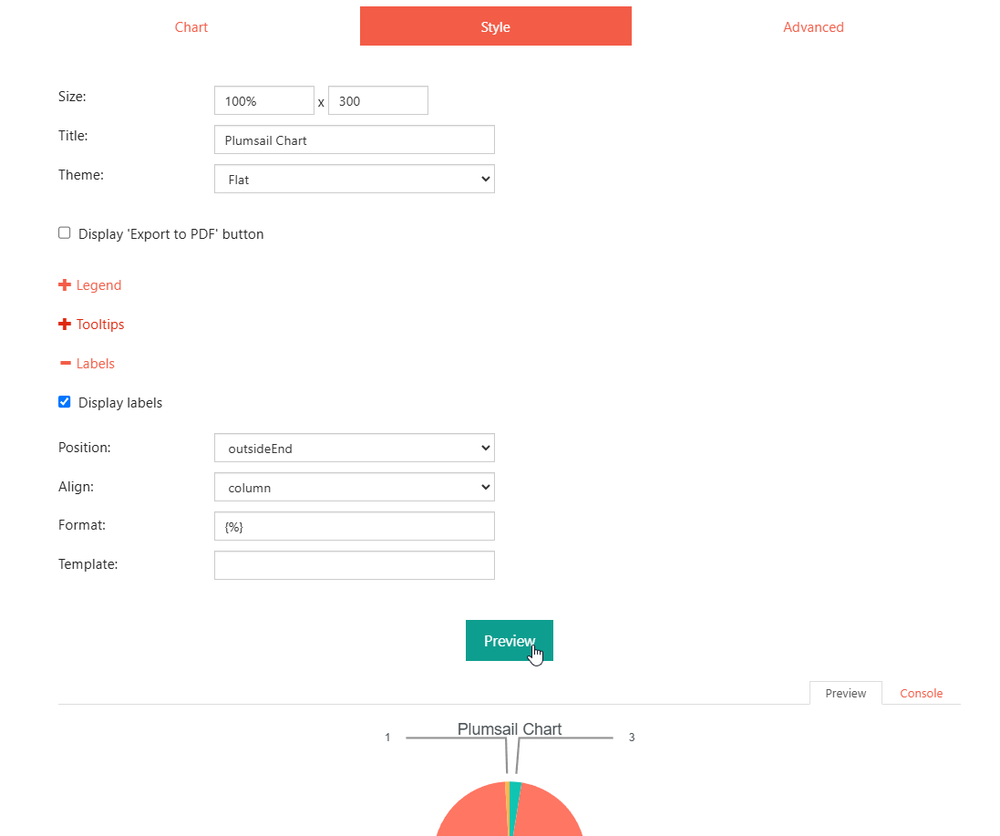1000x836 pixels.
Task: Click the Legend link text
Action: [x=98, y=285]
